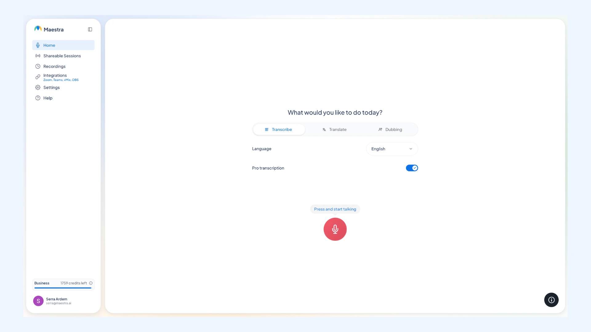Switch to the Dubbing tab
The height and width of the screenshot is (332, 591).
pyautogui.click(x=390, y=130)
